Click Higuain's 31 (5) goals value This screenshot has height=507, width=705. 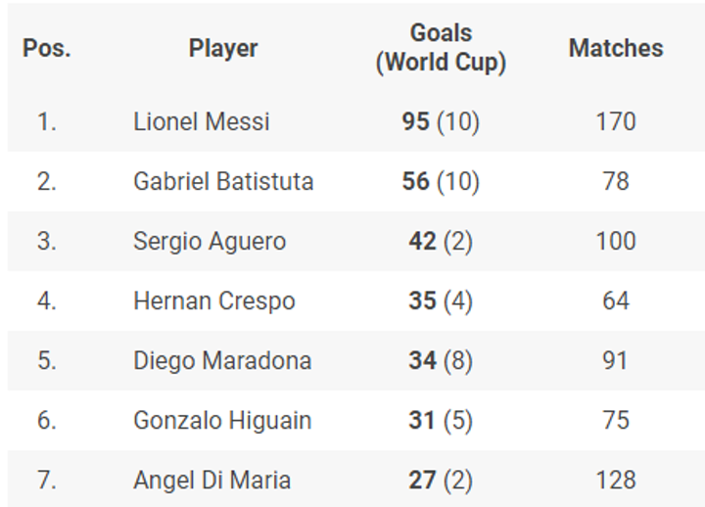coord(441,421)
